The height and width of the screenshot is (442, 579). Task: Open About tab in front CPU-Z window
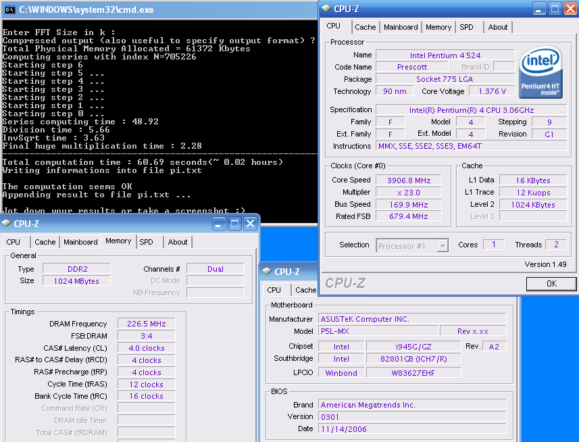pyautogui.click(x=497, y=27)
